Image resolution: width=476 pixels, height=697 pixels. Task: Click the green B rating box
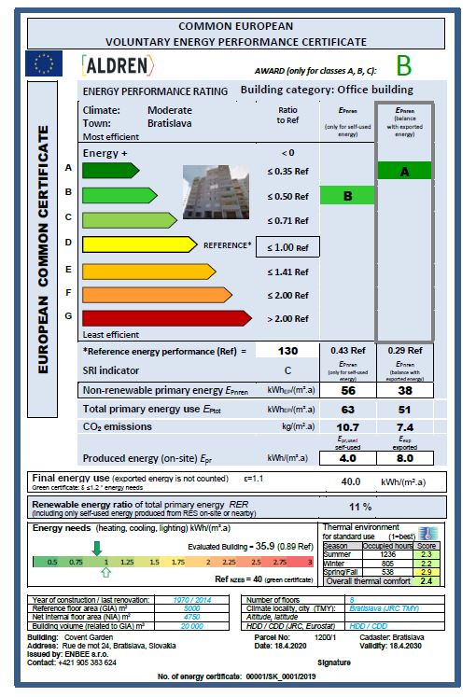point(347,196)
